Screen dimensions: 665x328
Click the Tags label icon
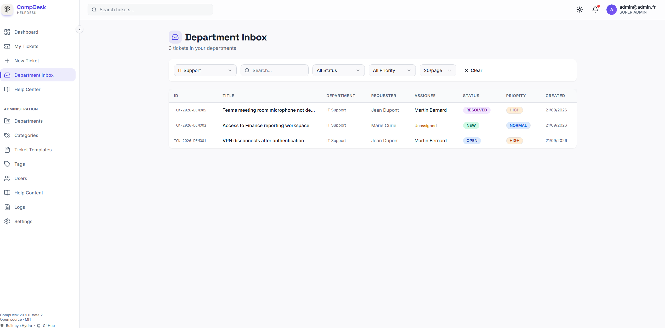pos(7,164)
